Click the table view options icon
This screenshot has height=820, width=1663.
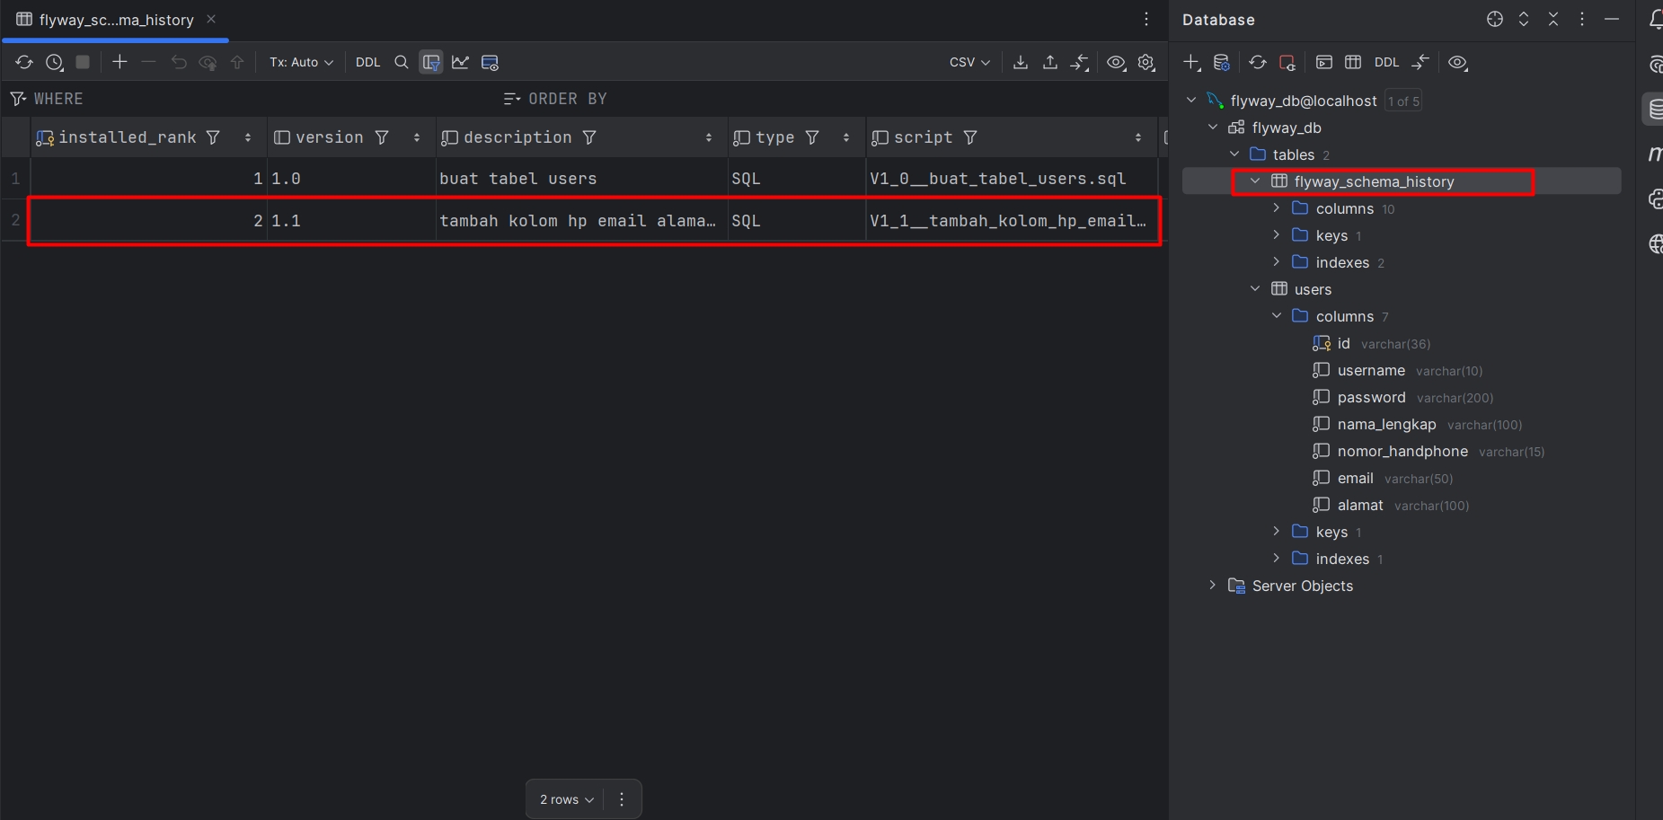tap(490, 62)
